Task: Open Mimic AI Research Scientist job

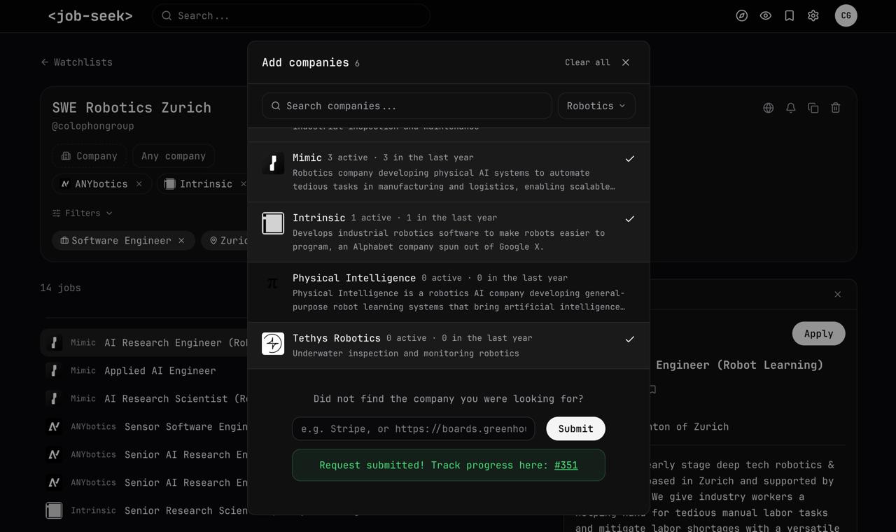Action: coord(144,398)
